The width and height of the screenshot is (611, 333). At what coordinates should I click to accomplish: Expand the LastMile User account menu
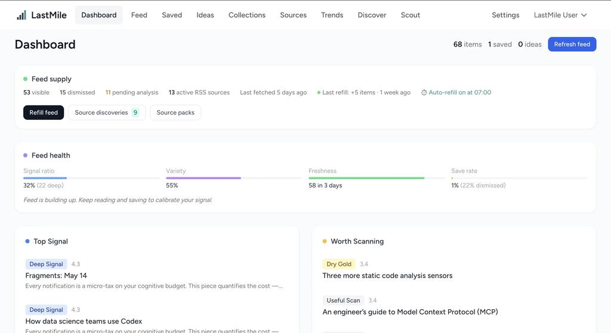tap(560, 15)
